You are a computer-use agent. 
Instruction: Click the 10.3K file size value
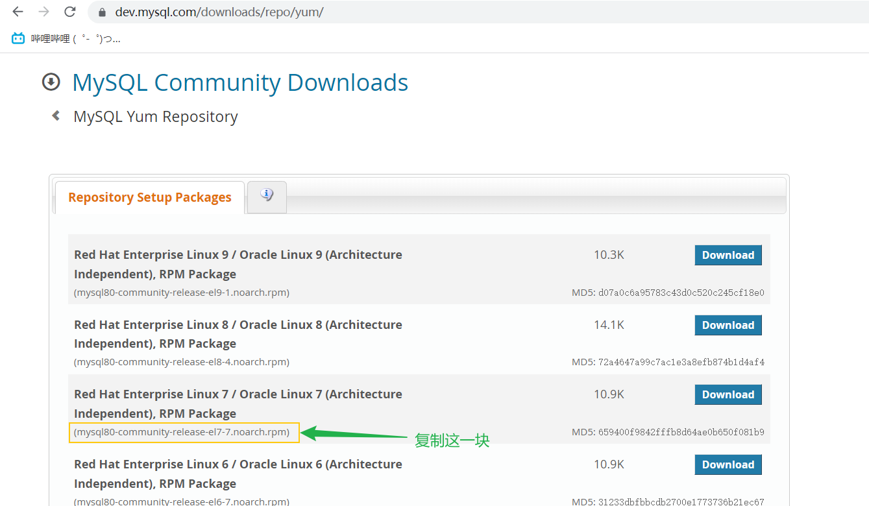tap(609, 255)
